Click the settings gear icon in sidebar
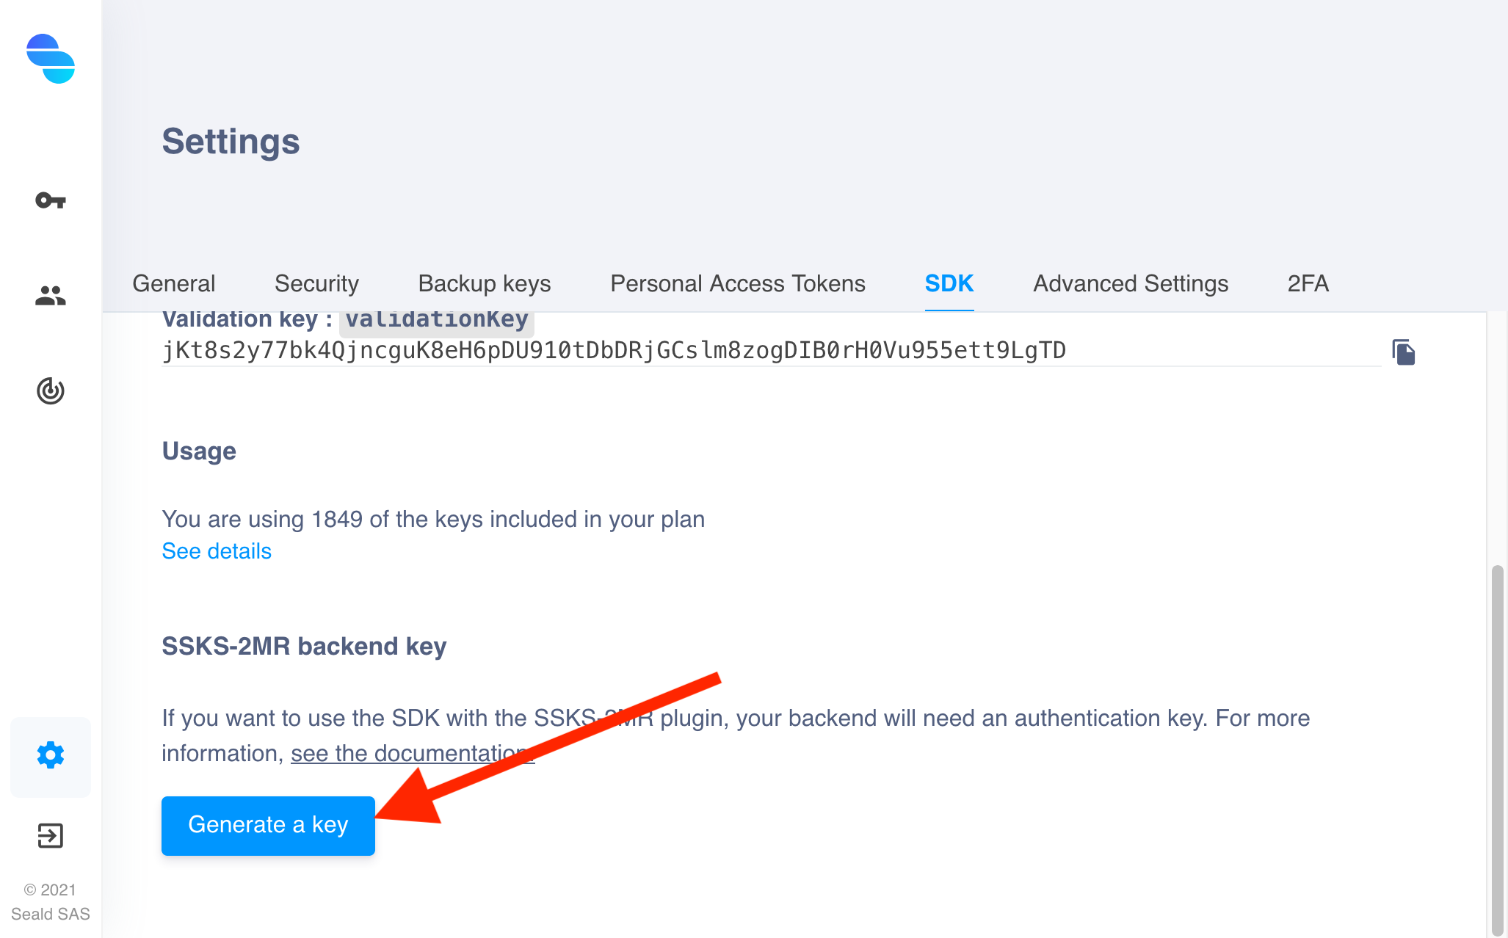Viewport: 1508px width, 938px height. [51, 755]
